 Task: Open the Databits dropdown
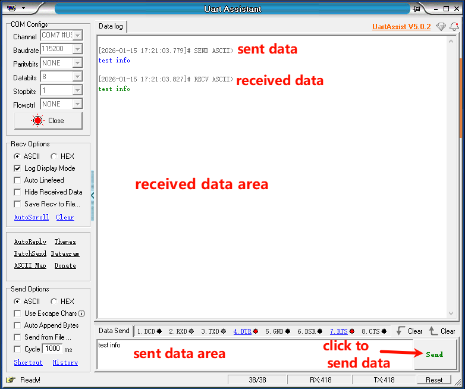[77, 77]
